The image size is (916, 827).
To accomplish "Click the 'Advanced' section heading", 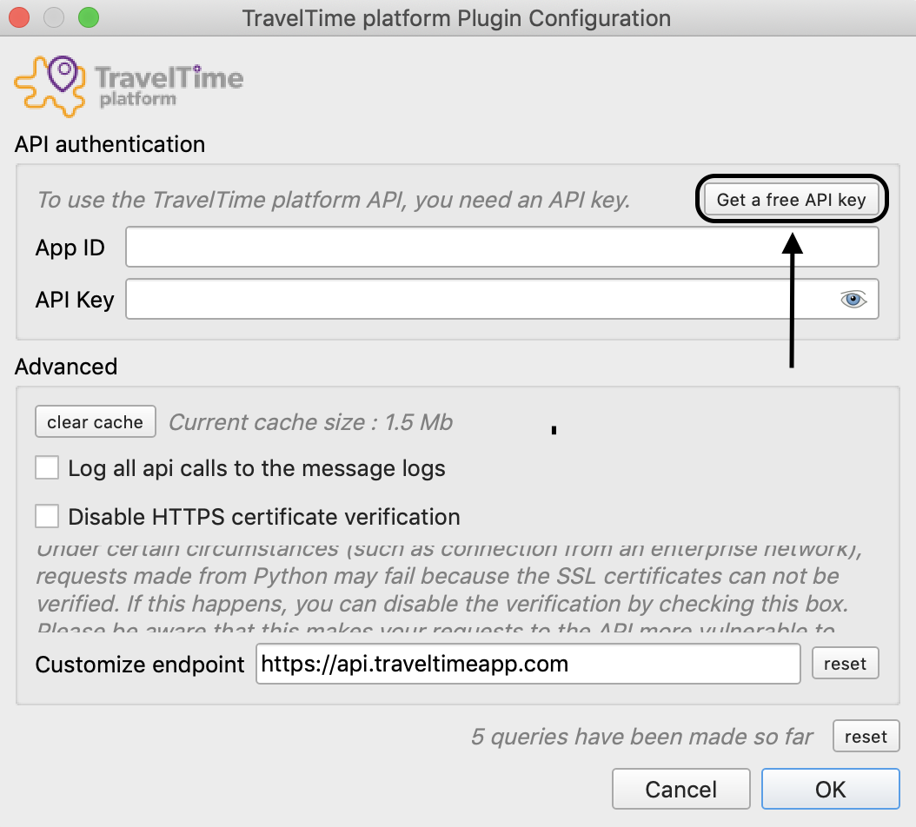I will tap(66, 367).
